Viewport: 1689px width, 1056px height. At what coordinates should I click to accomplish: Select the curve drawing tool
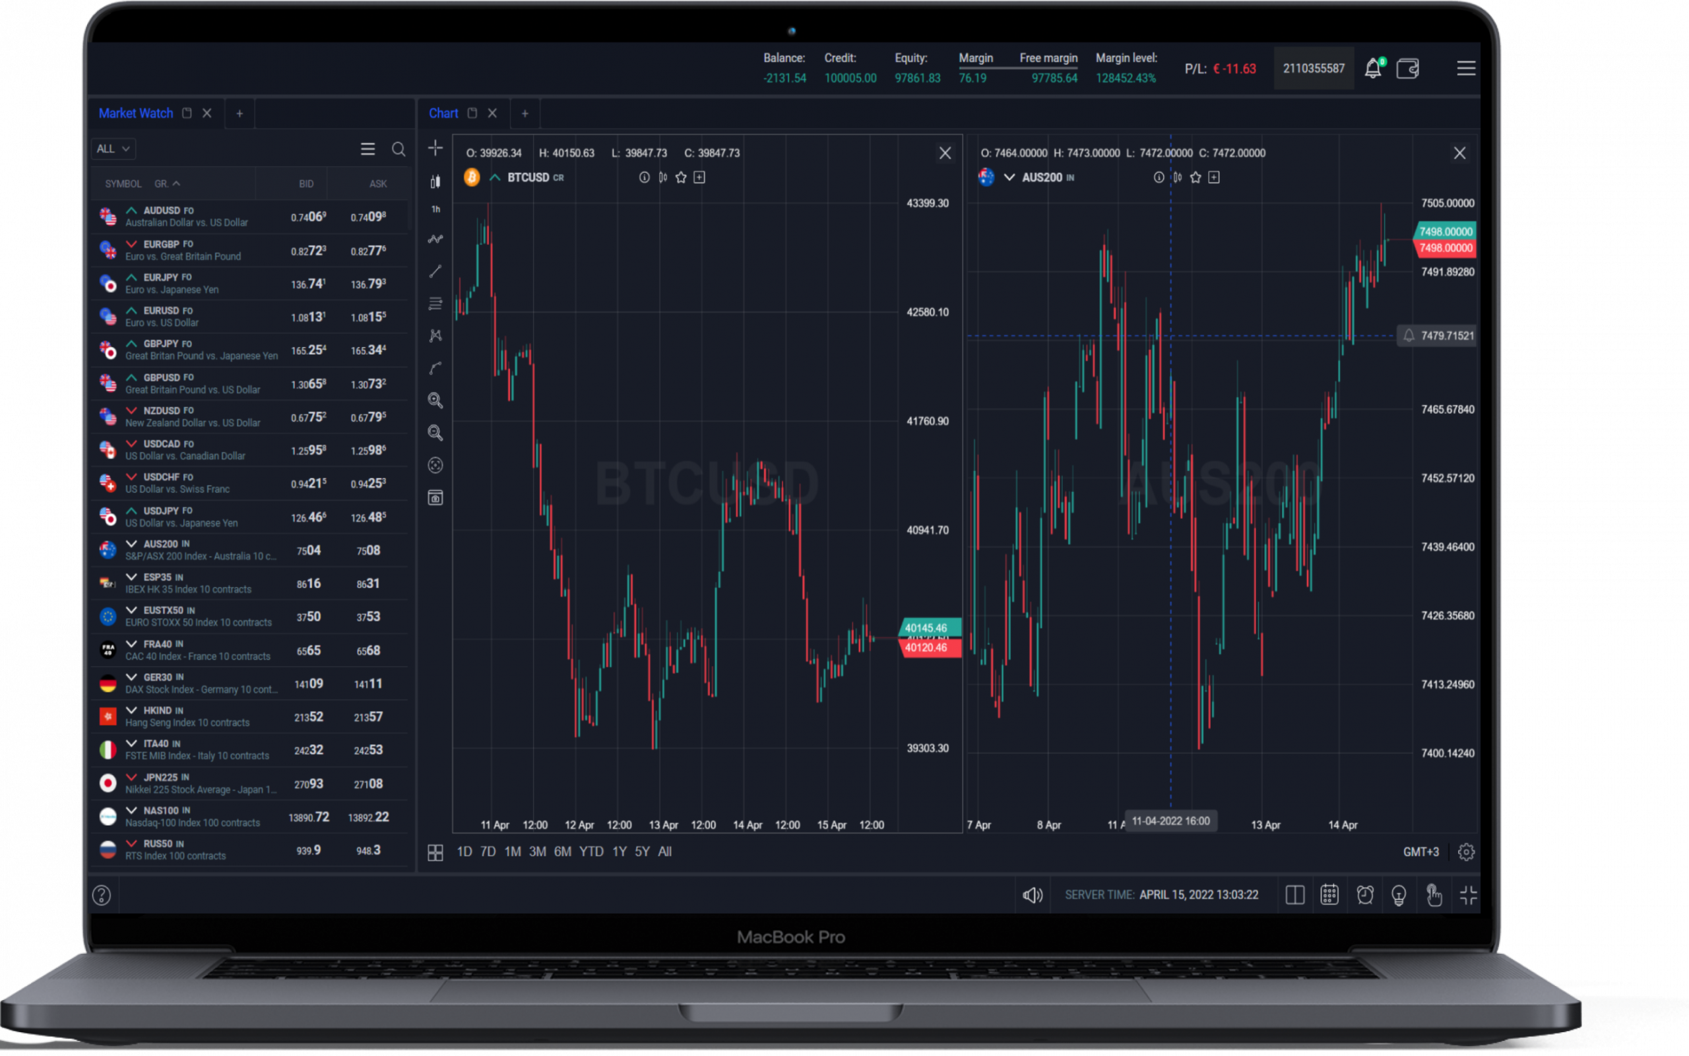pyautogui.click(x=435, y=368)
